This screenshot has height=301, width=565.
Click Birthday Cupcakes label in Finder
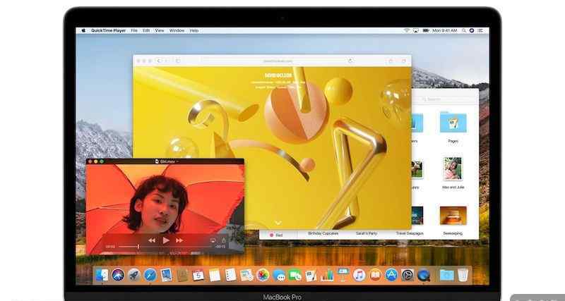click(x=323, y=233)
